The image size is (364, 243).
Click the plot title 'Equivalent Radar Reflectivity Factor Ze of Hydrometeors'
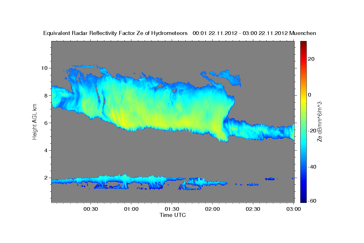click(x=116, y=33)
